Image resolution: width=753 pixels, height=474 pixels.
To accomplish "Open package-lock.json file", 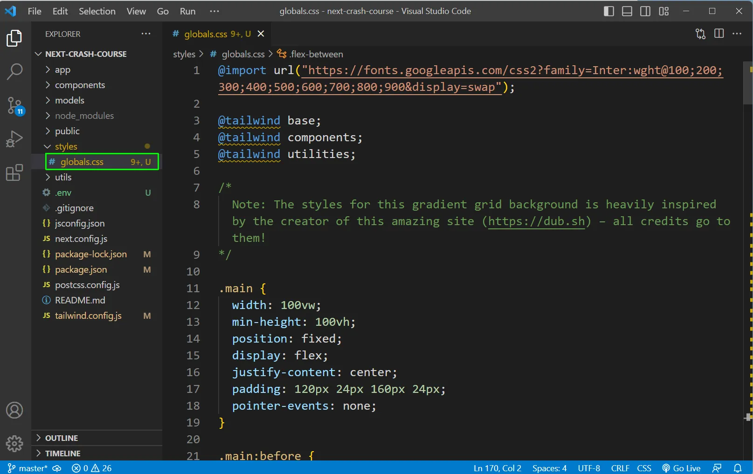I will [x=97, y=254].
